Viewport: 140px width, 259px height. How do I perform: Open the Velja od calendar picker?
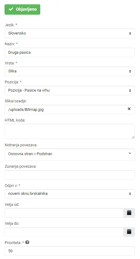pyautogui.click(x=129, y=213)
